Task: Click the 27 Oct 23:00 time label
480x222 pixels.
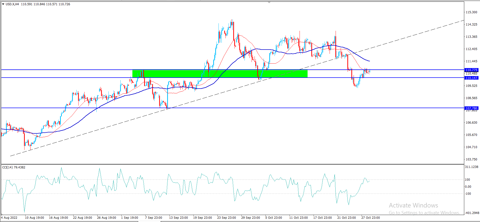Action: pyautogui.click(x=370, y=218)
